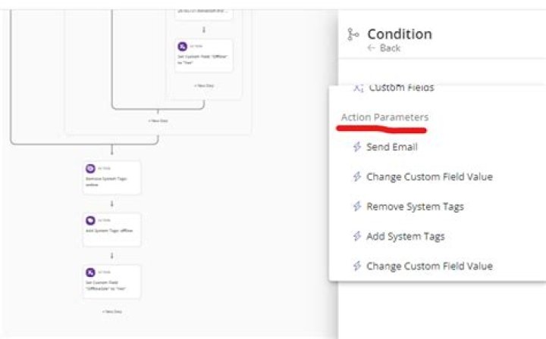
Task: Open the Add System Tags workflow node
Action: [x=111, y=229]
